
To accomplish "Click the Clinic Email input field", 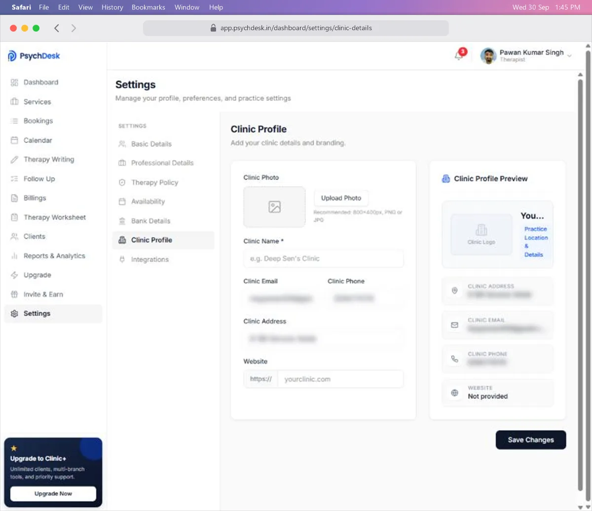I will 281,298.
